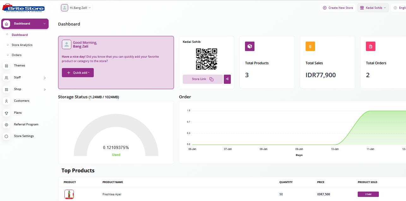Click the Brite Store logo
The image size is (406, 201).
[23, 8]
